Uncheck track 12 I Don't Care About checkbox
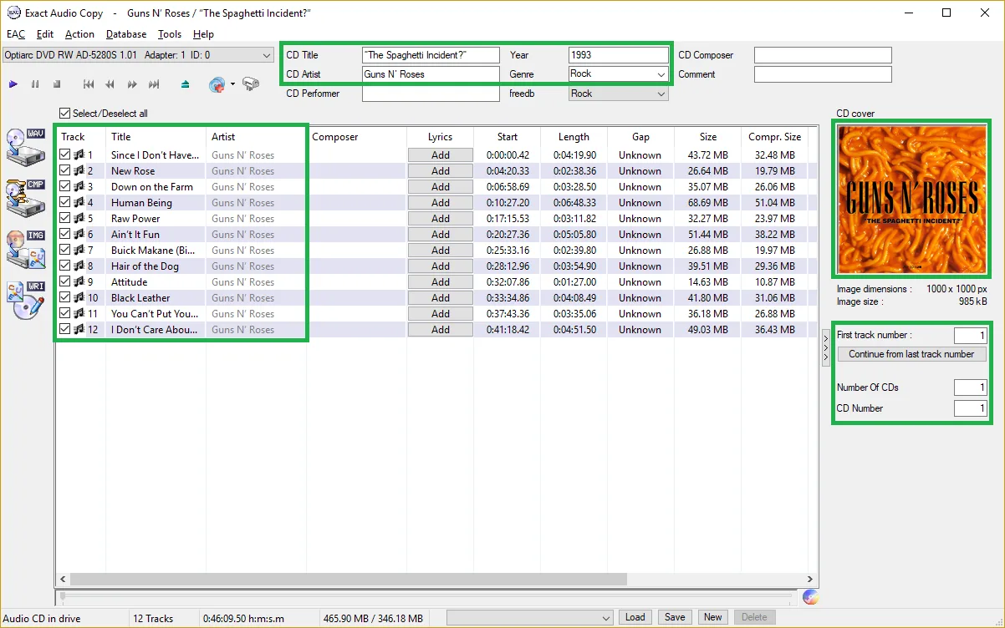This screenshot has width=1005, height=628. click(x=65, y=329)
